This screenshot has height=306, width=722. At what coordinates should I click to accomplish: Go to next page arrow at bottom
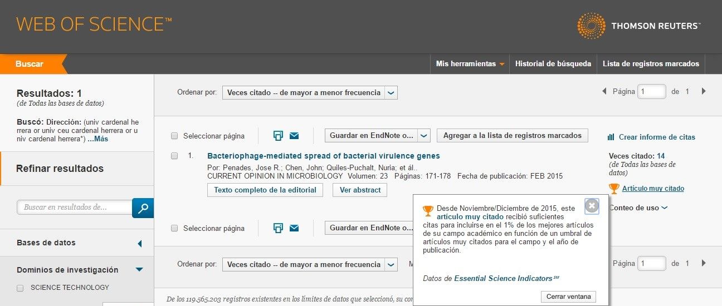coord(704,263)
